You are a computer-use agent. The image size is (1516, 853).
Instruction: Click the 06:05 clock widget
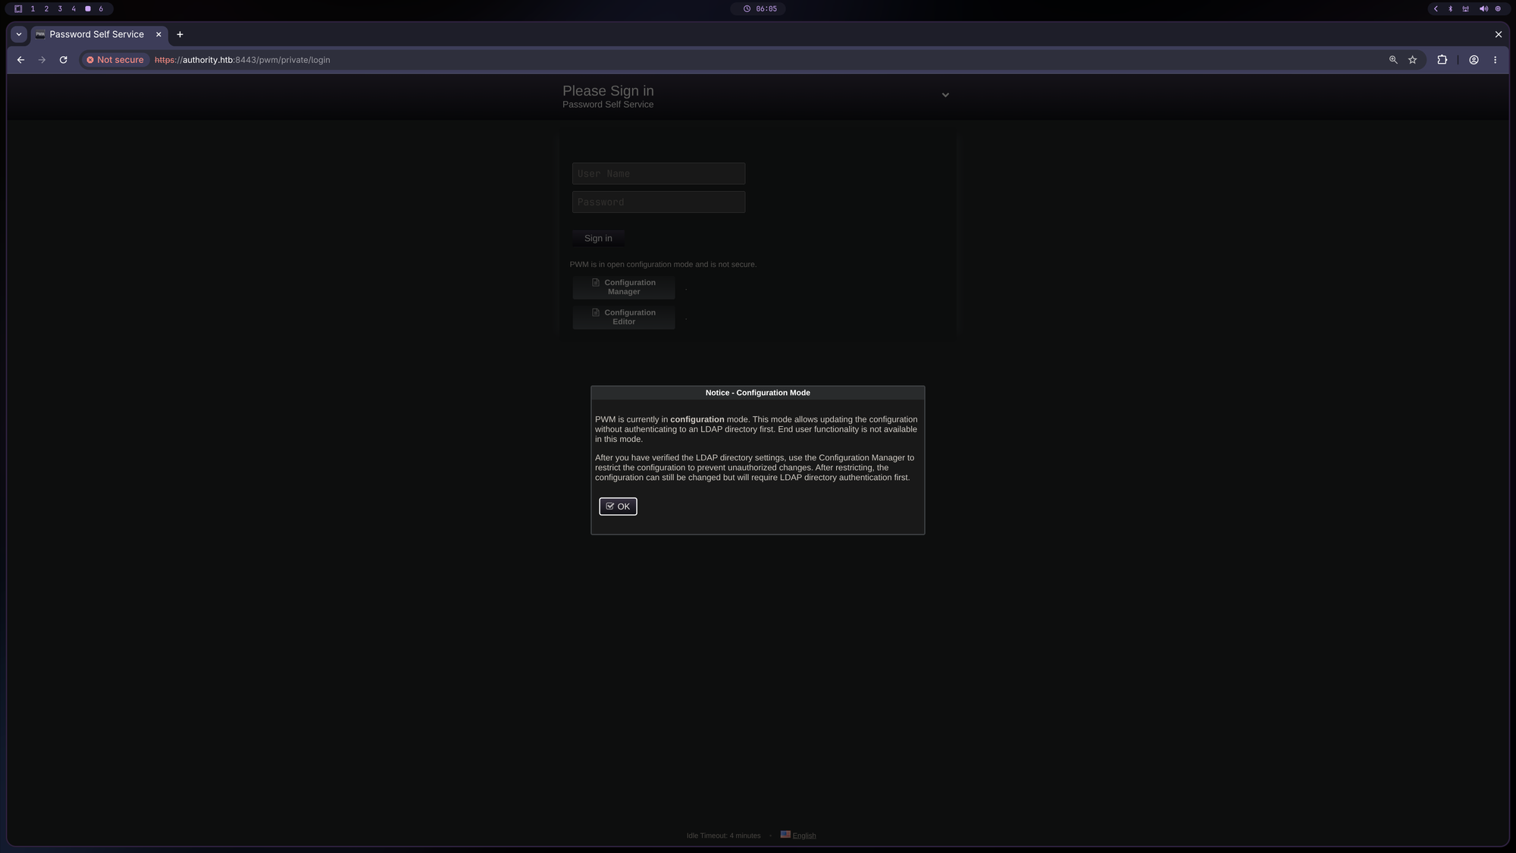[x=760, y=9]
